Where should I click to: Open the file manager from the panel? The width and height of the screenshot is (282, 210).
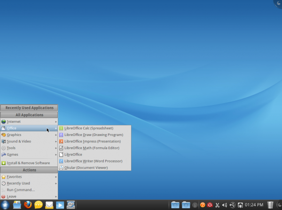(x=17, y=205)
